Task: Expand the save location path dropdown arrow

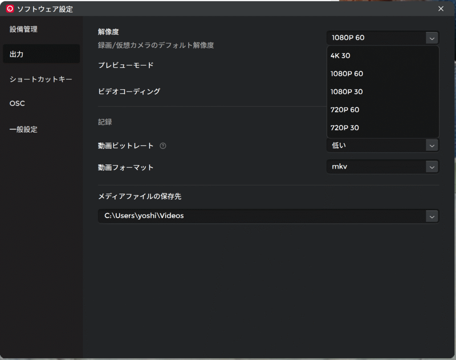Action: tap(432, 216)
